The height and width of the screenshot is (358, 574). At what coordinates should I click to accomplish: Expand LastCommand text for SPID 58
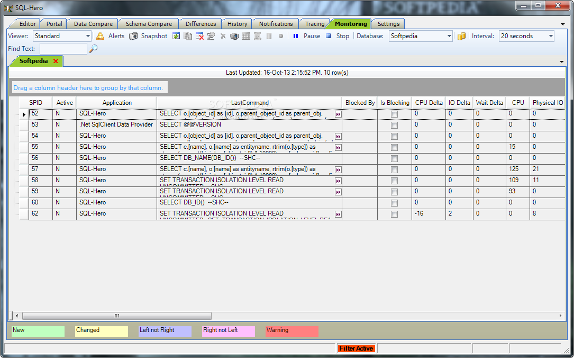(x=338, y=181)
